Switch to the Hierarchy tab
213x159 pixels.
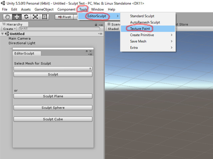[14, 24]
